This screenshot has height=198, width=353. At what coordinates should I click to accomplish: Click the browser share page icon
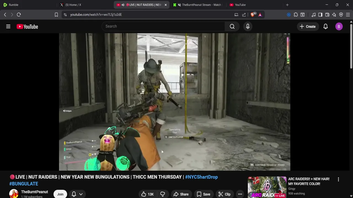(x=244, y=15)
